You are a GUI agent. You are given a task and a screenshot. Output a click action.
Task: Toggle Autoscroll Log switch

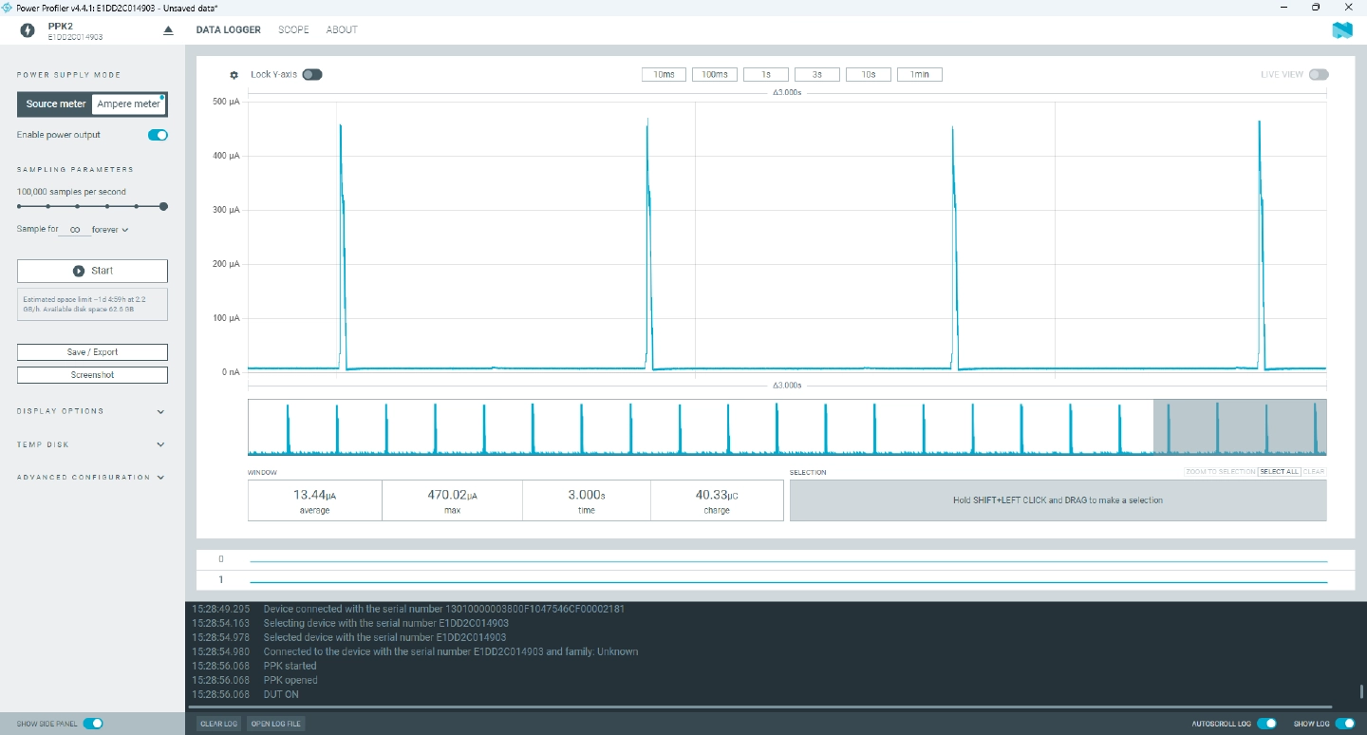(1266, 724)
